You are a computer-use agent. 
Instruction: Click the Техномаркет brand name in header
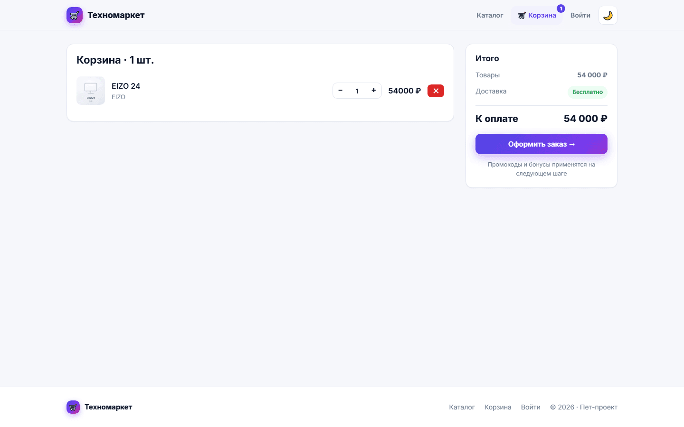point(116,15)
